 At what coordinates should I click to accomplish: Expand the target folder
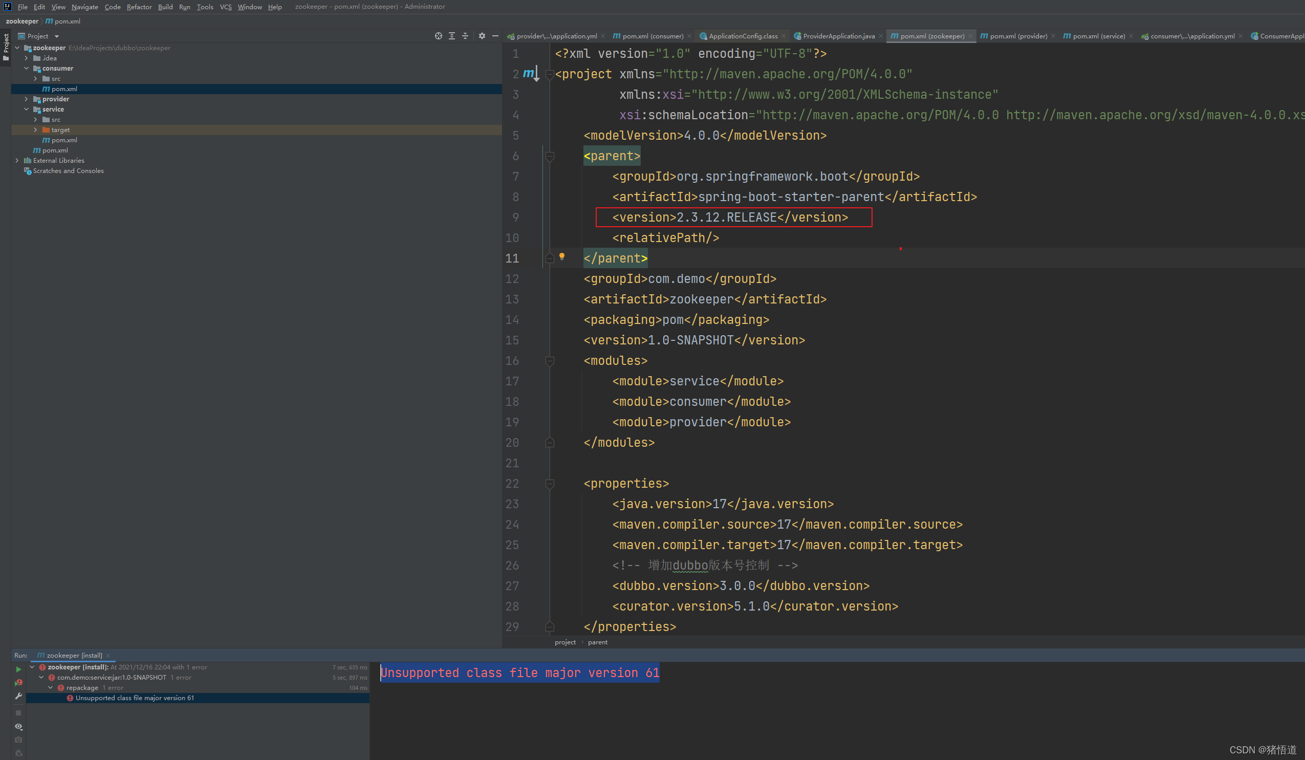pos(35,130)
